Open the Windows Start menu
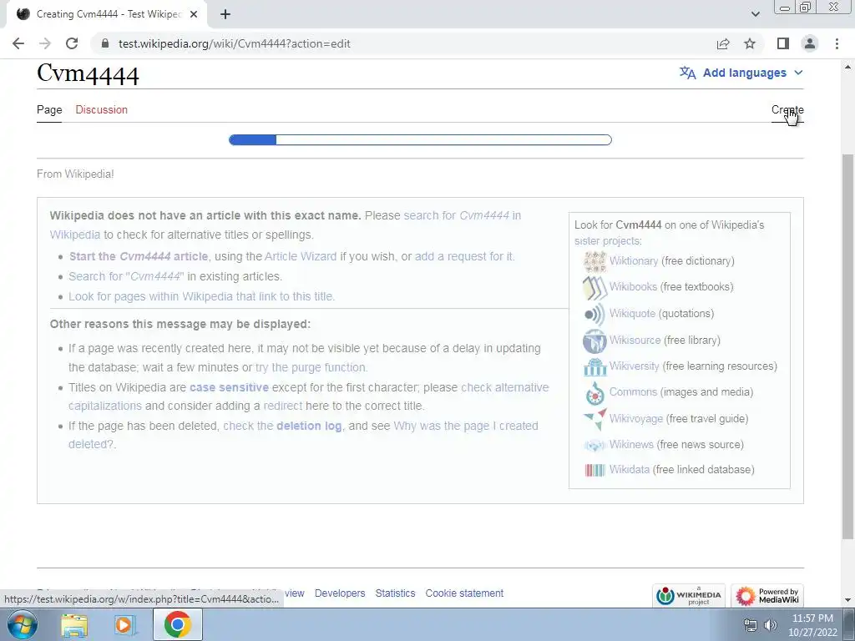Viewport: 855px width, 641px height. [23, 624]
